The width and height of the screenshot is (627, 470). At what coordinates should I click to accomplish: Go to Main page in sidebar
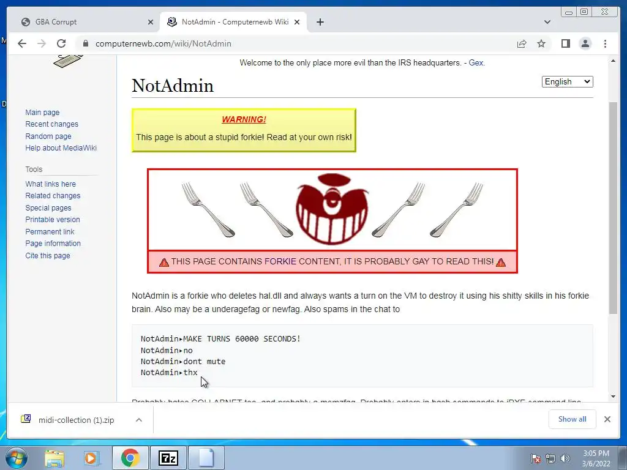point(42,113)
